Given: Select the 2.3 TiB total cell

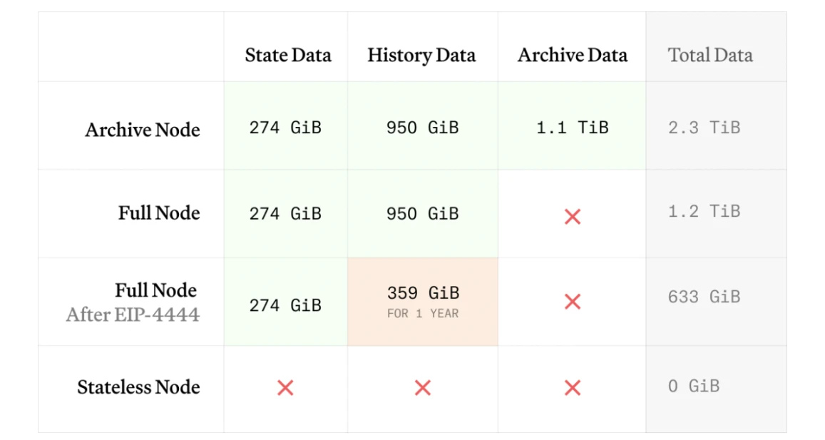Looking at the screenshot, I should pos(704,128).
